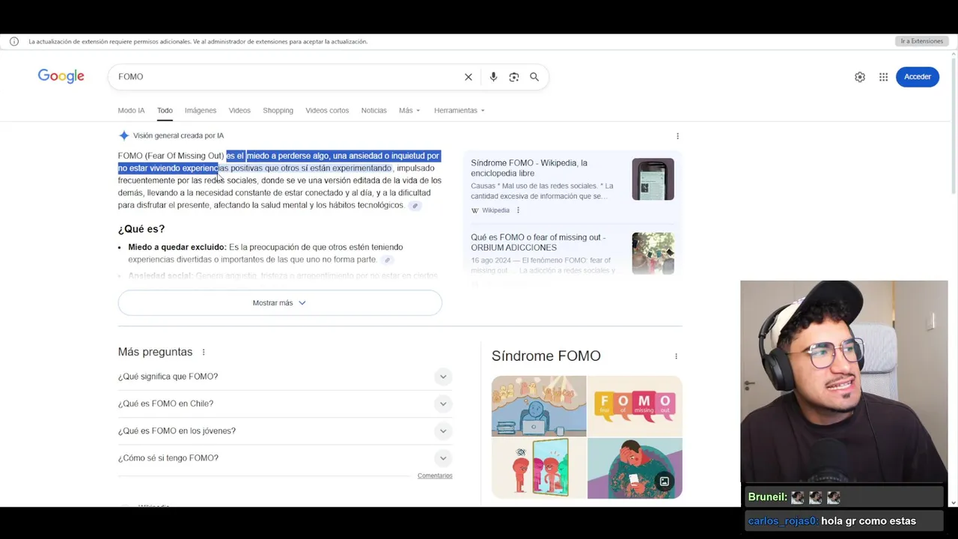
Task: Click the AI overview sparkle icon
Action: click(x=123, y=135)
